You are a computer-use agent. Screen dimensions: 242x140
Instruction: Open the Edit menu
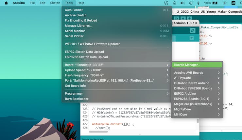tap(43, 3)
